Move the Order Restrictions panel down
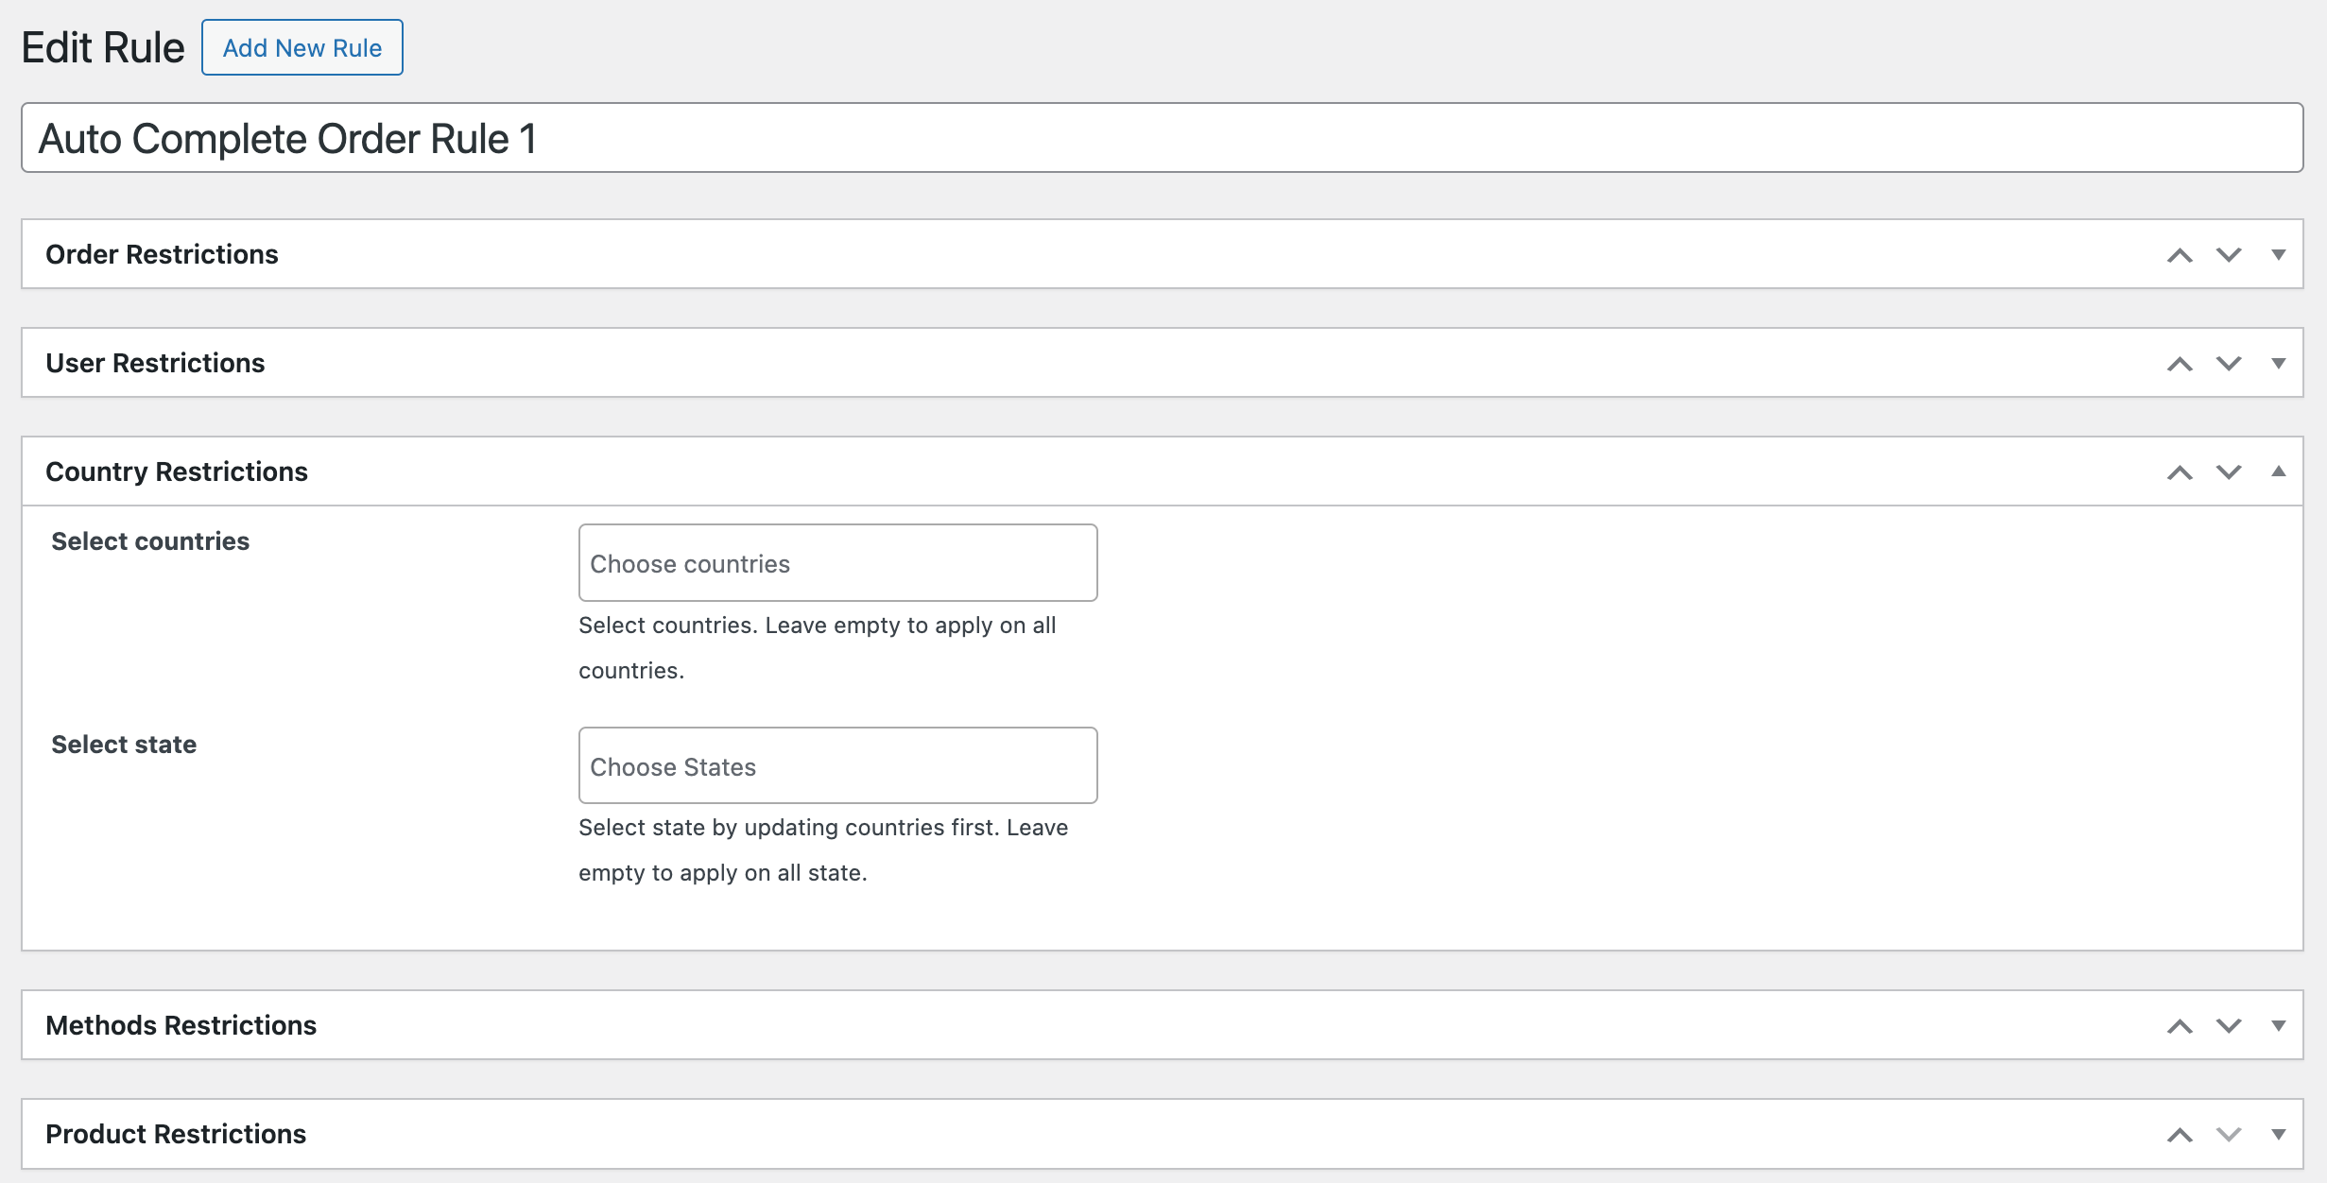 point(2228,254)
